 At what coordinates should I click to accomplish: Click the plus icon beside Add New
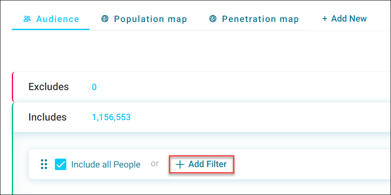[x=325, y=19]
